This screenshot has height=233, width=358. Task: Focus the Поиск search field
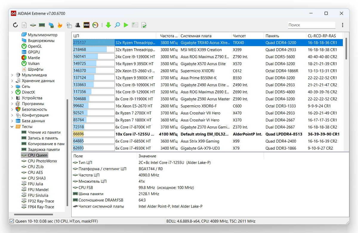click(311, 25)
